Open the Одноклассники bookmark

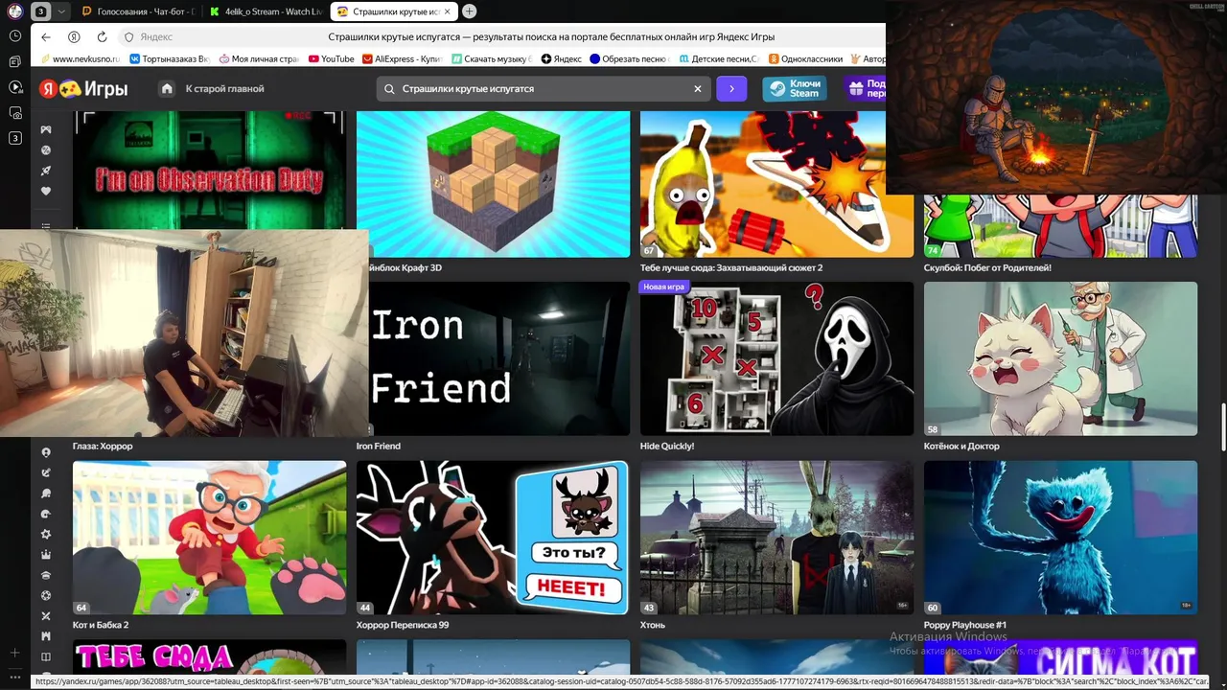805,58
